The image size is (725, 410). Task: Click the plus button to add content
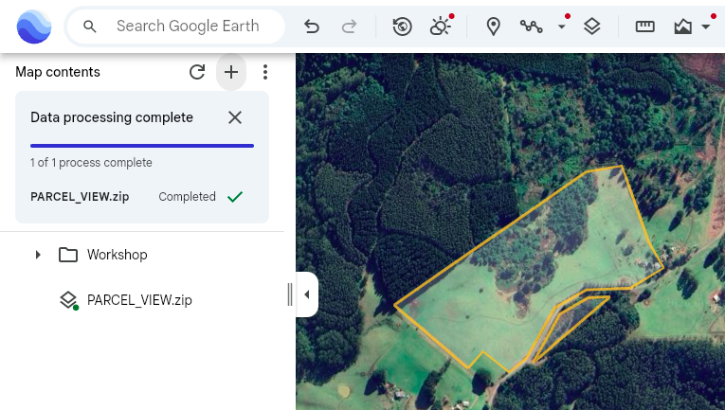pos(231,72)
